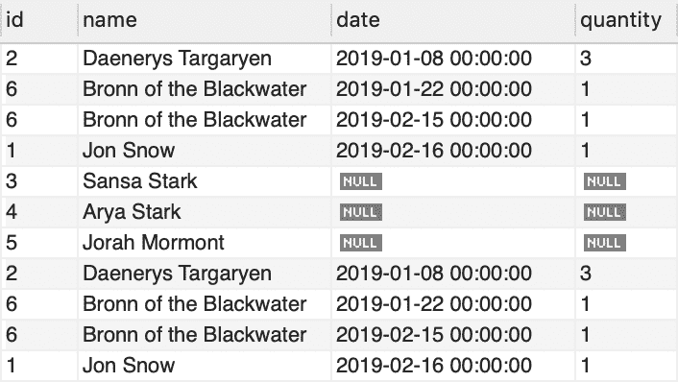Click the name column header
The height and width of the screenshot is (382, 678).
click(205, 20)
